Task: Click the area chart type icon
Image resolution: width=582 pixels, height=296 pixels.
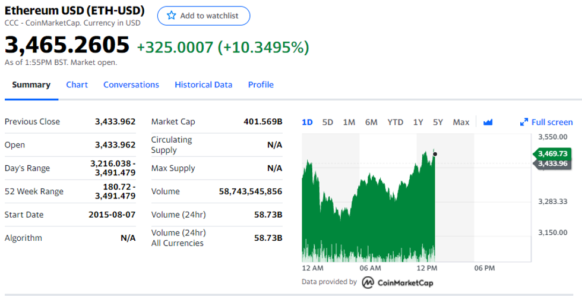Action: click(488, 122)
